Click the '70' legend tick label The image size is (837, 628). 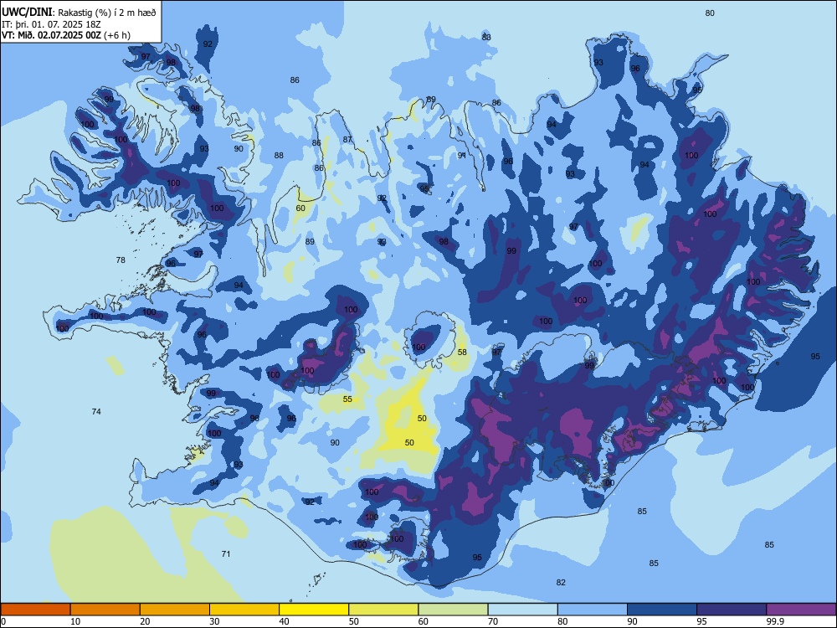tap(493, 621)
